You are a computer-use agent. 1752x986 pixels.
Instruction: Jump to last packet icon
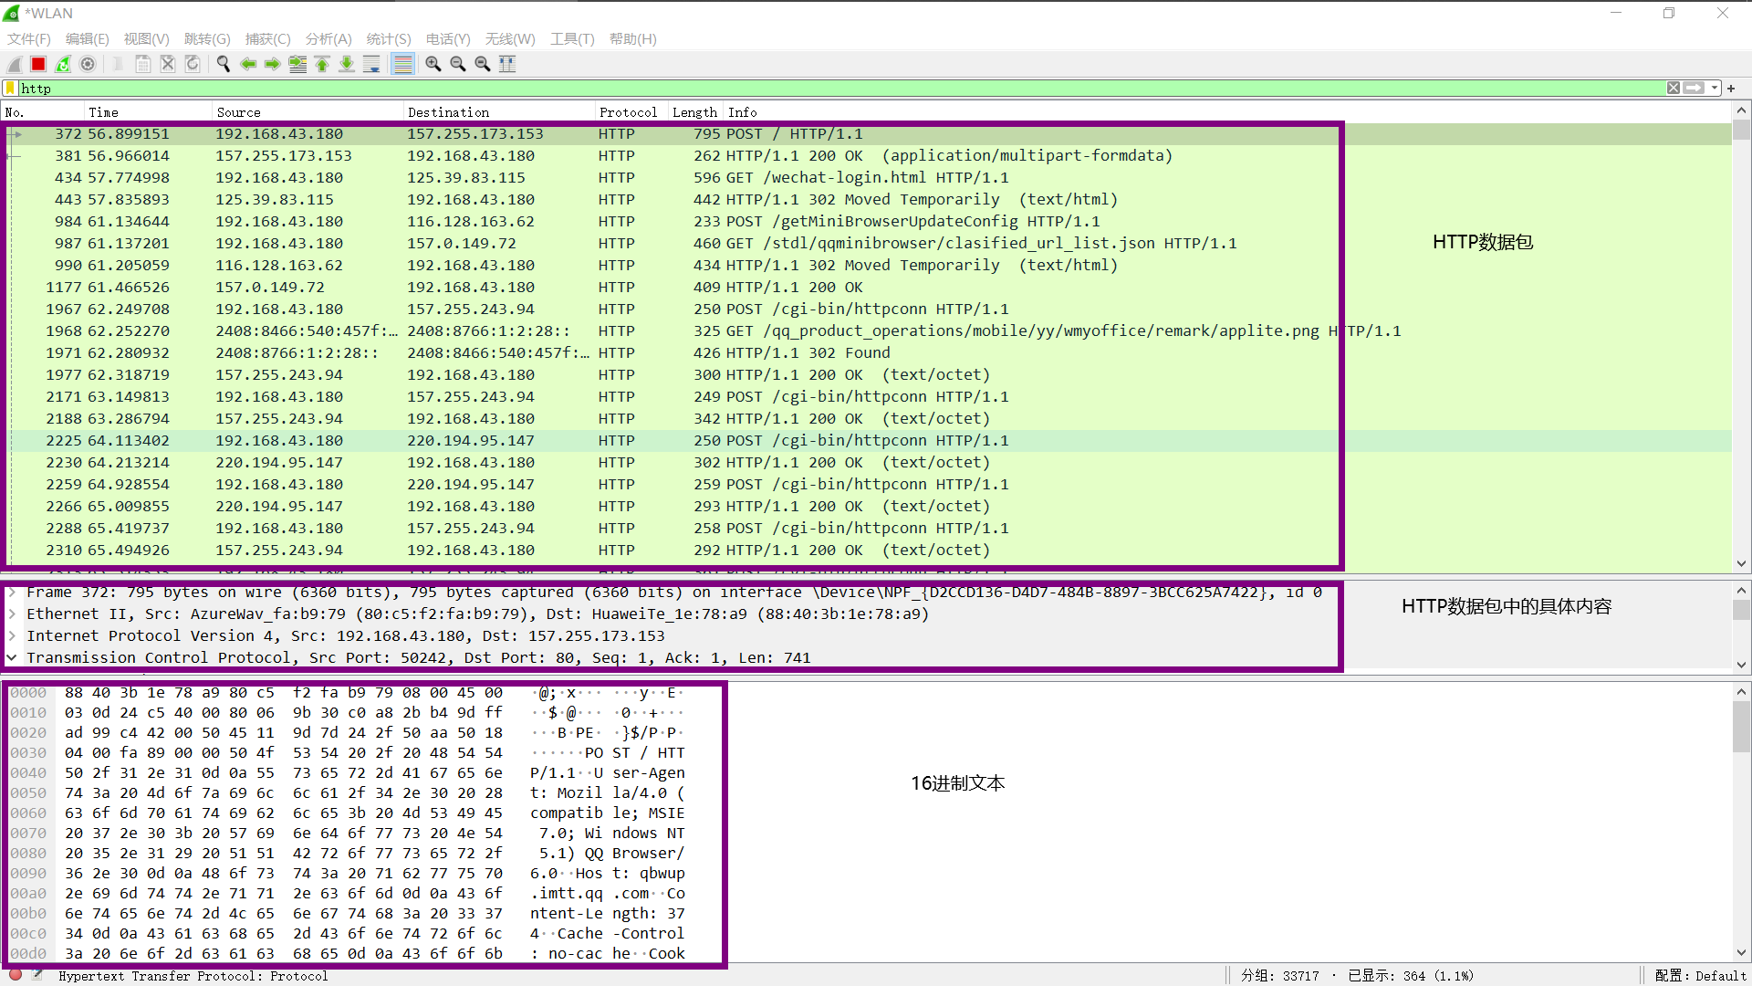(x=347, y=64)
